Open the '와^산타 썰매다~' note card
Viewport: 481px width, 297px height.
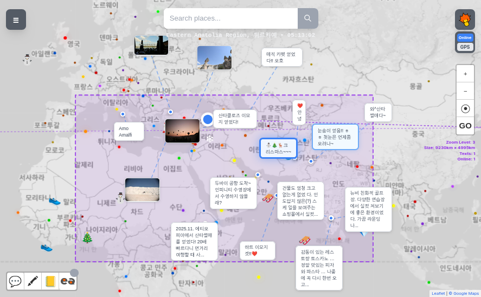pyautogui.click(x=378, y=112)
